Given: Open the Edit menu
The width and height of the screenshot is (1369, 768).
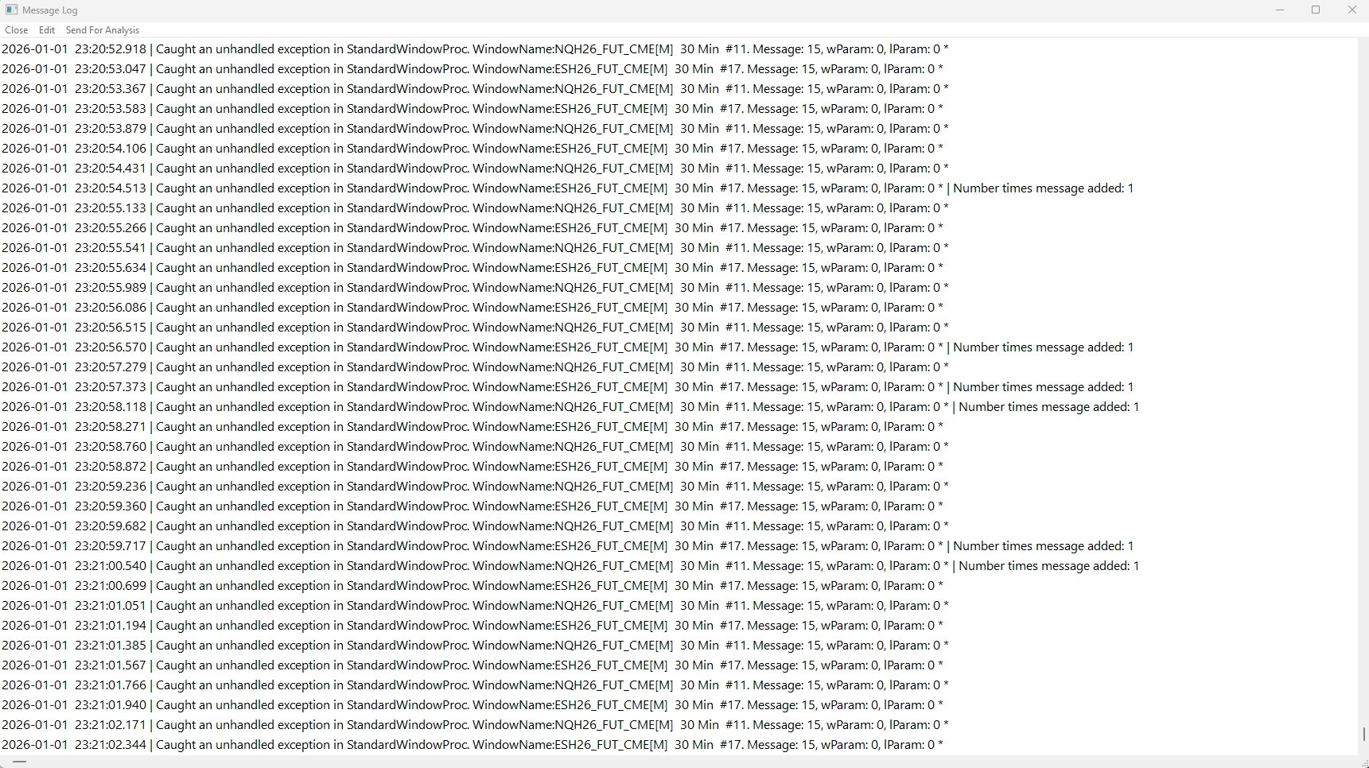Looking at the screenshot, I should 47,30.
